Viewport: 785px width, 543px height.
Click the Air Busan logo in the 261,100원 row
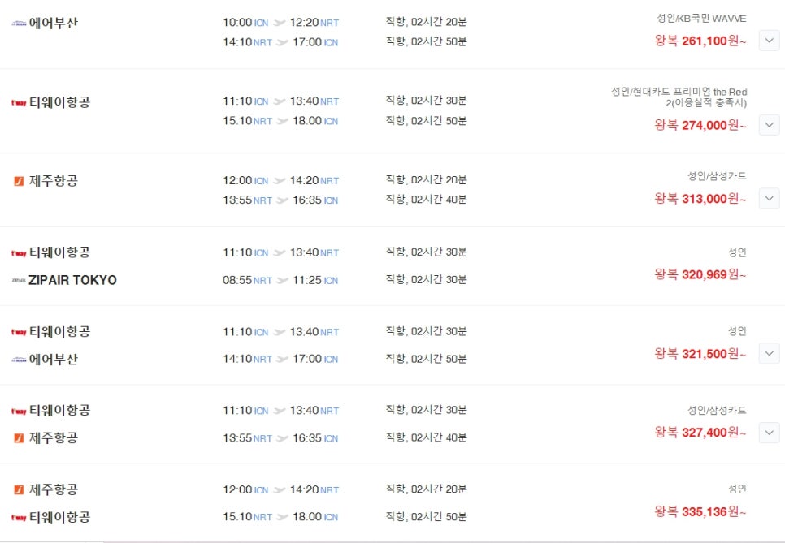pos(19,23)
